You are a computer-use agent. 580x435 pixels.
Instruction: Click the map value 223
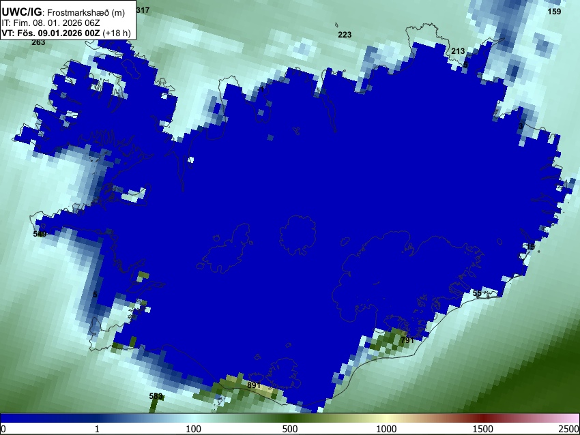coord(345,34)
